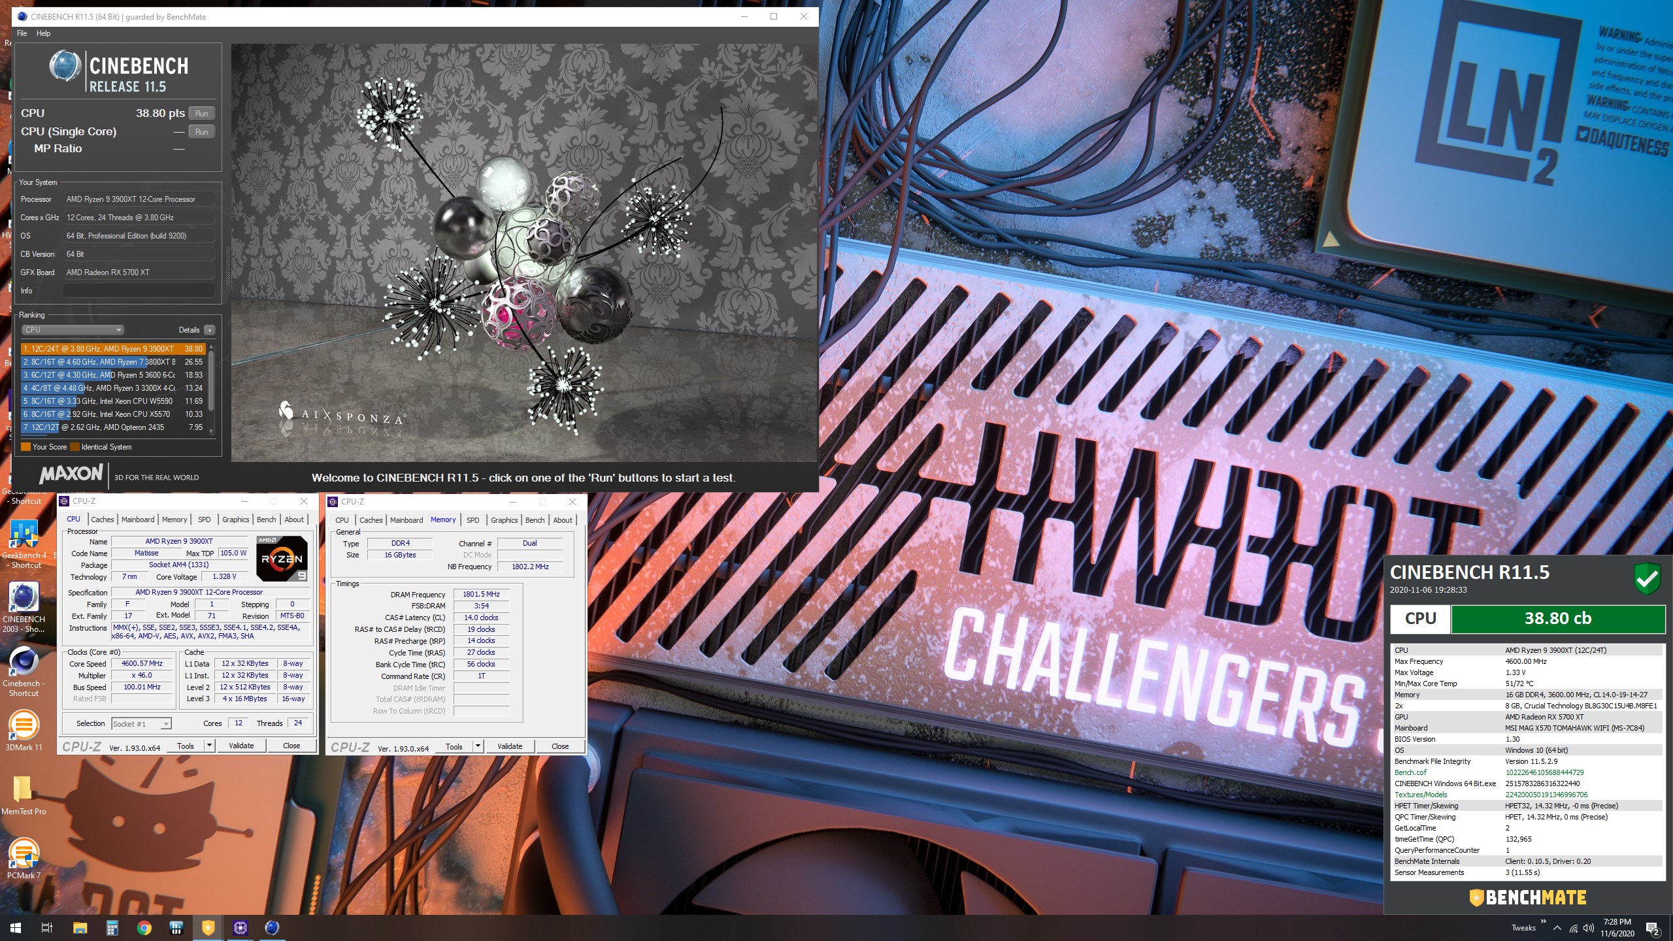Click the left CPU-Z window's title icon
The width and height of the screenshot is (1673, 941).
[x=64, y=501]
